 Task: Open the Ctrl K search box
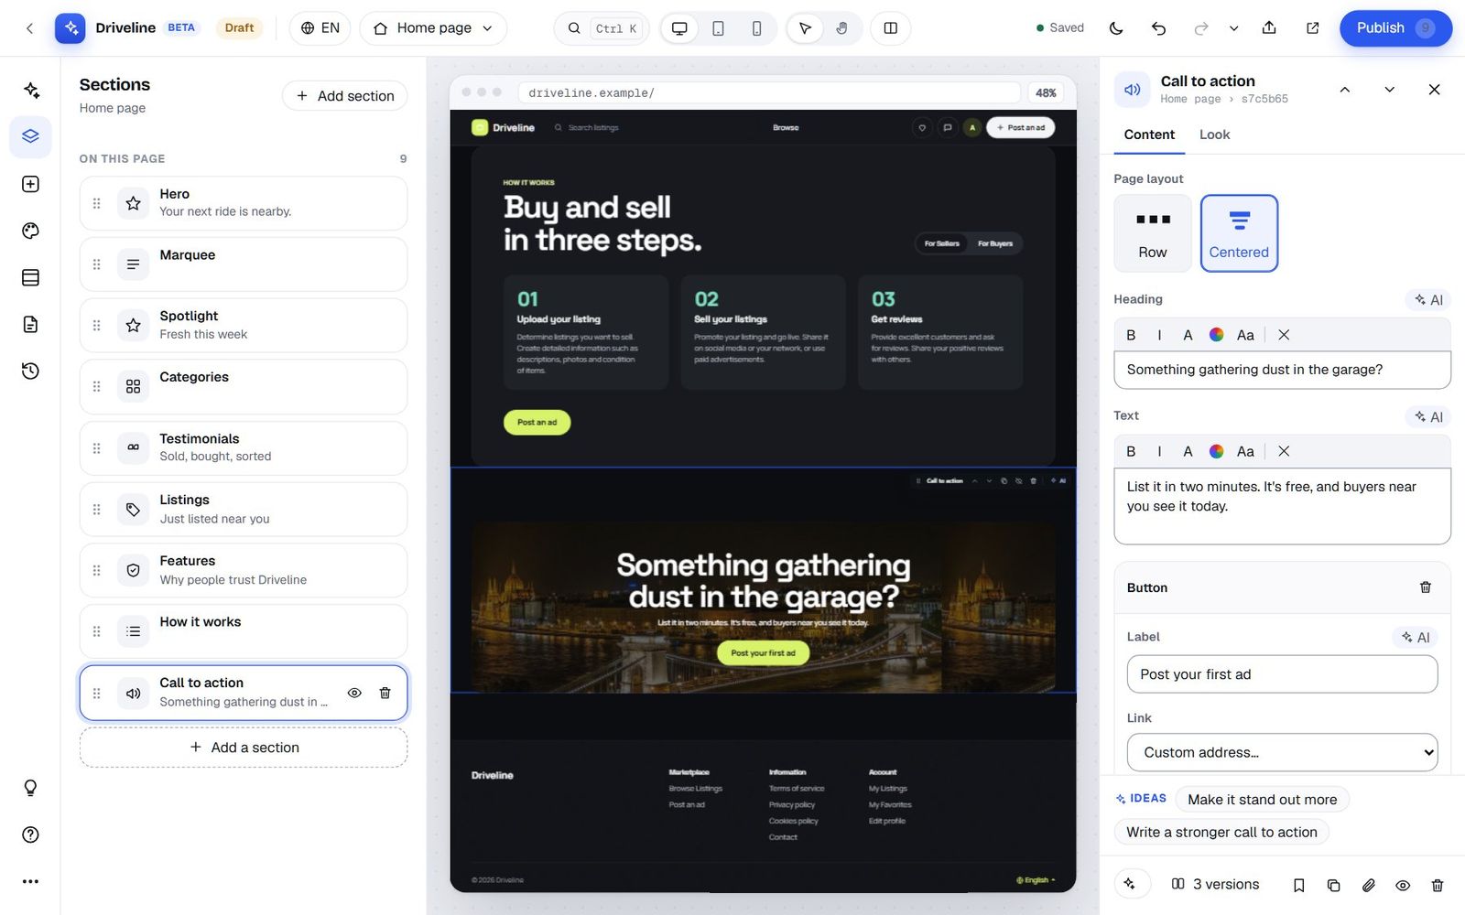point(602,28)
